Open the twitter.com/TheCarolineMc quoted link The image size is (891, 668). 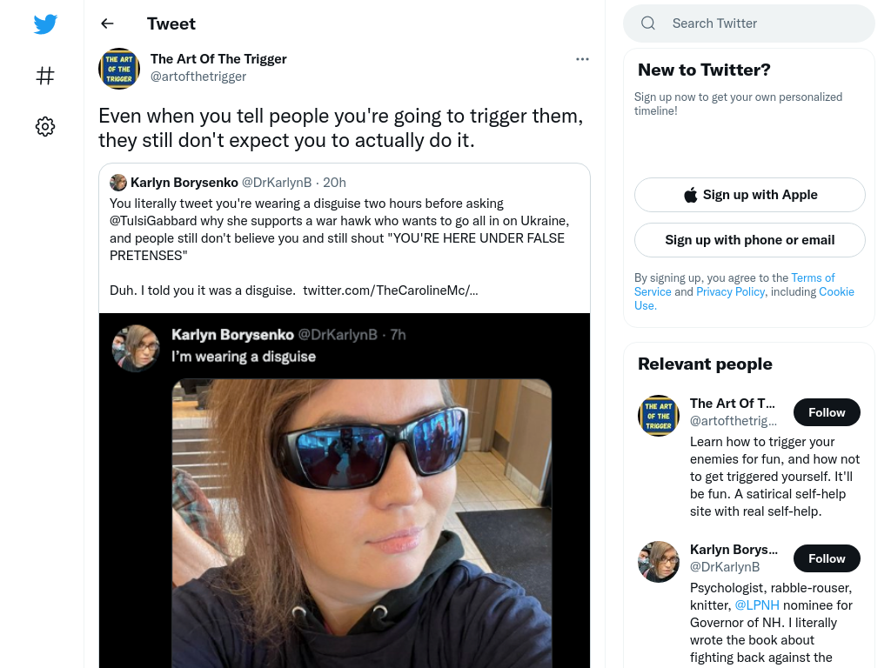point(391,291)
